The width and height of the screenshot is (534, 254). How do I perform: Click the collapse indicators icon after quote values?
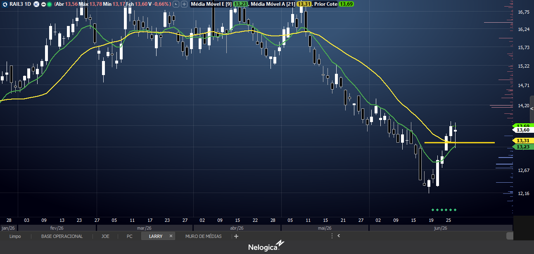(176, 4)
